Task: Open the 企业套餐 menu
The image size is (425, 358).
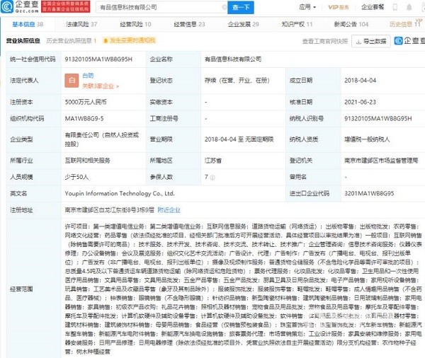Action: click(373, 7)
